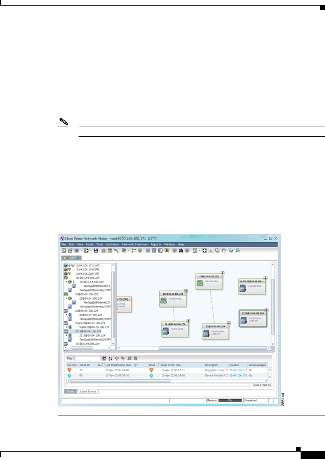Click the list view table icon
325x459 pixels.
point(110,251)
